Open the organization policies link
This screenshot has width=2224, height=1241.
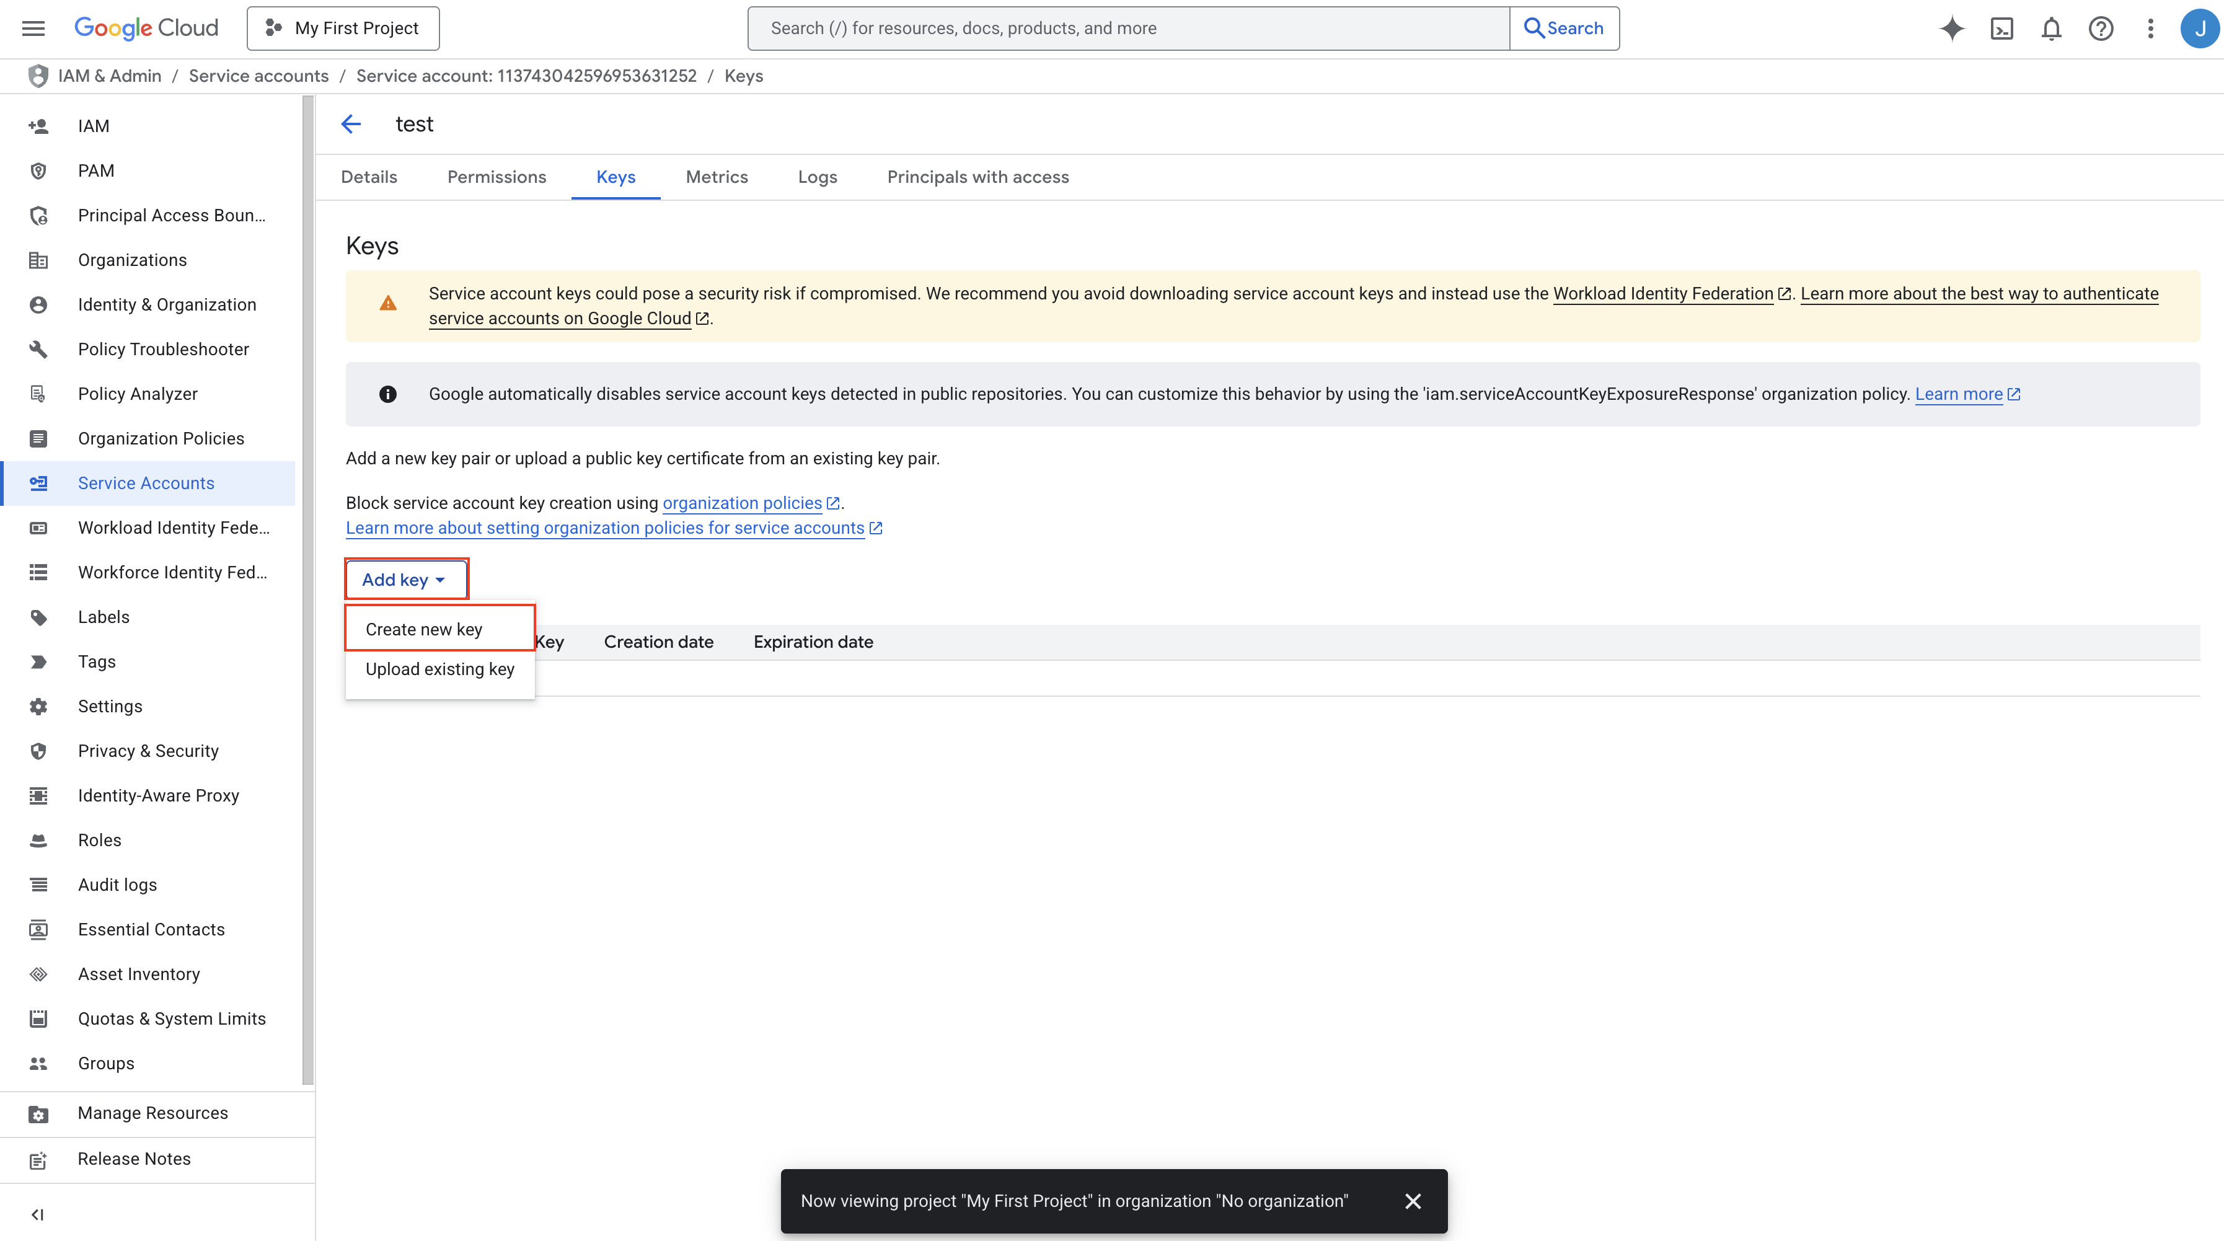click(741, 503)
